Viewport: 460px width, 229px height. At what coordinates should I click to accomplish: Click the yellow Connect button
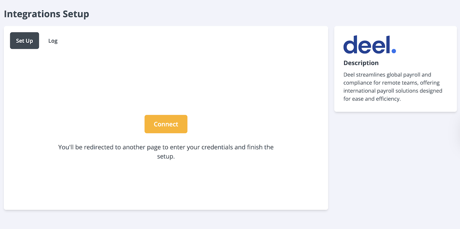(166, 124)
